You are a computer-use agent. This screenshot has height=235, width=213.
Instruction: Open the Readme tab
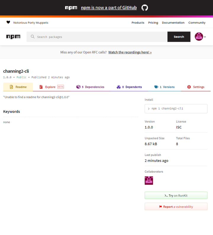click(18, 87)
